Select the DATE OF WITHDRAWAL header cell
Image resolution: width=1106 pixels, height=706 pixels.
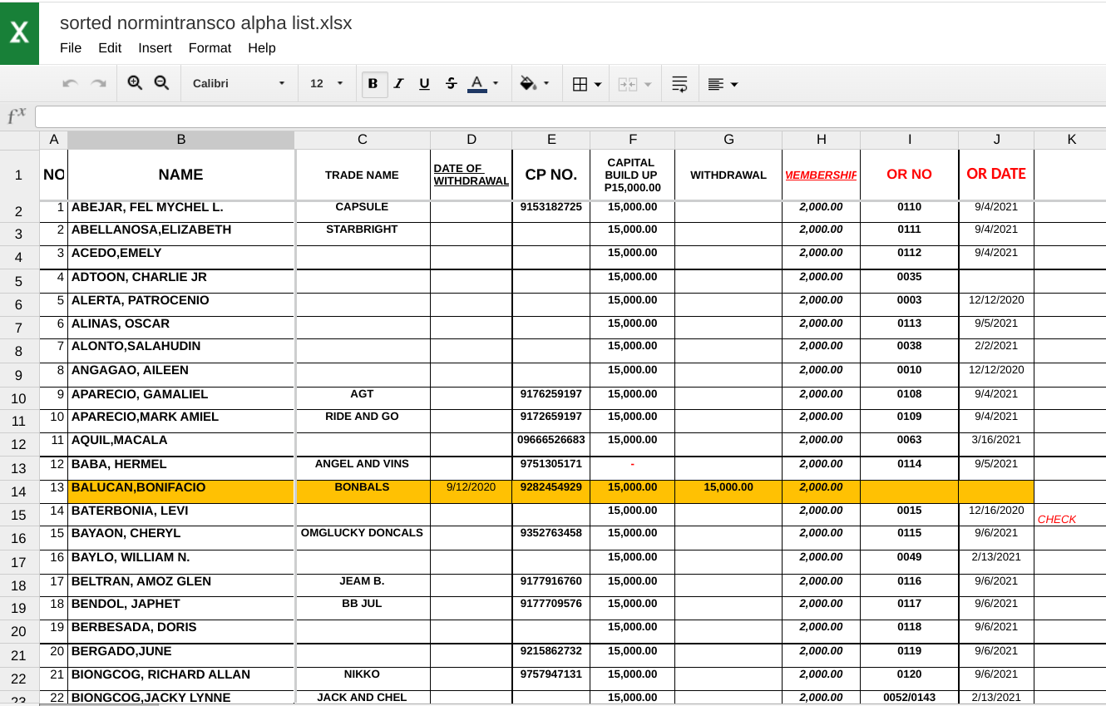pyautogui.click(x=472, y=175)
